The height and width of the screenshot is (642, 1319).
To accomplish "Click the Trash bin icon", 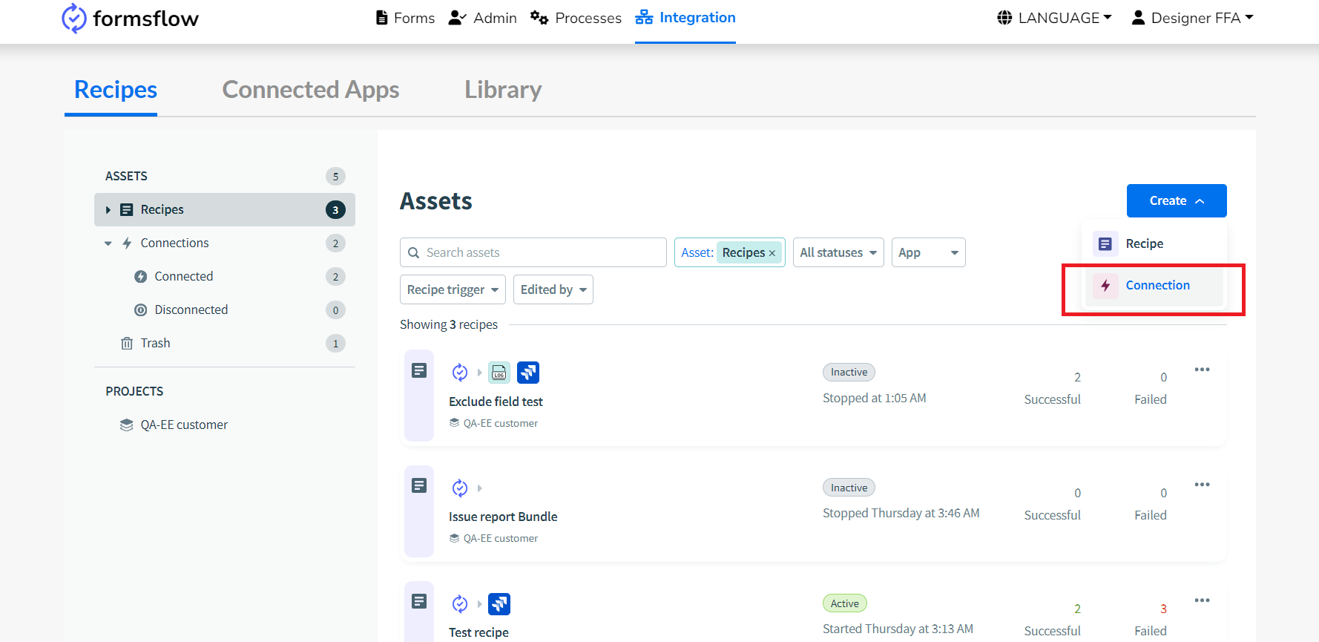I will tap(127, 344).
